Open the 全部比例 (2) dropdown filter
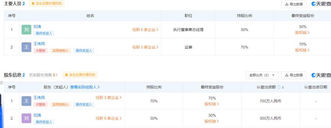Image resolution: width=331 pixels, height=128 pixels. point(262,75)
